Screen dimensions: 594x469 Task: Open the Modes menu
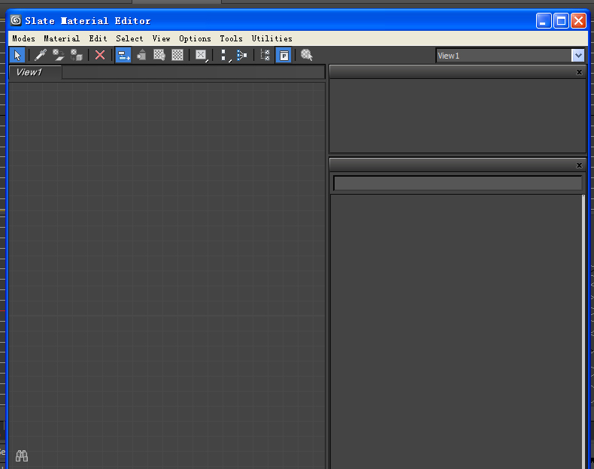[23, 38]
